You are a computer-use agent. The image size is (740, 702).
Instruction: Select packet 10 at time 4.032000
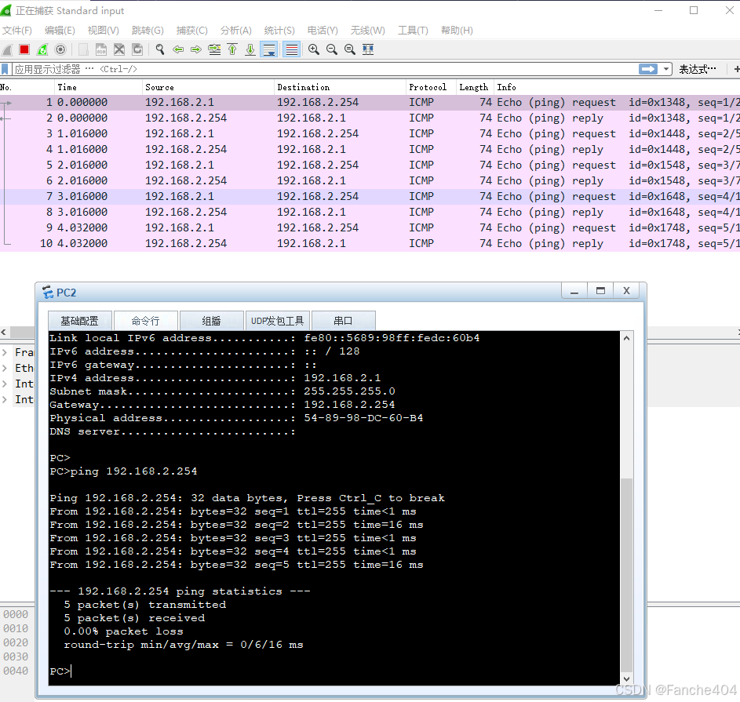tap(370, 243)
